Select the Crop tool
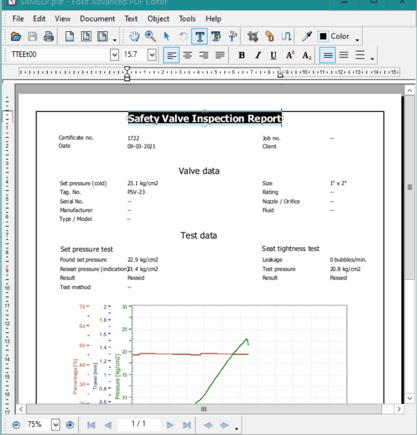The width and height of the screenshot is (417, 435). pyautogui.click(x=253, y=37)
